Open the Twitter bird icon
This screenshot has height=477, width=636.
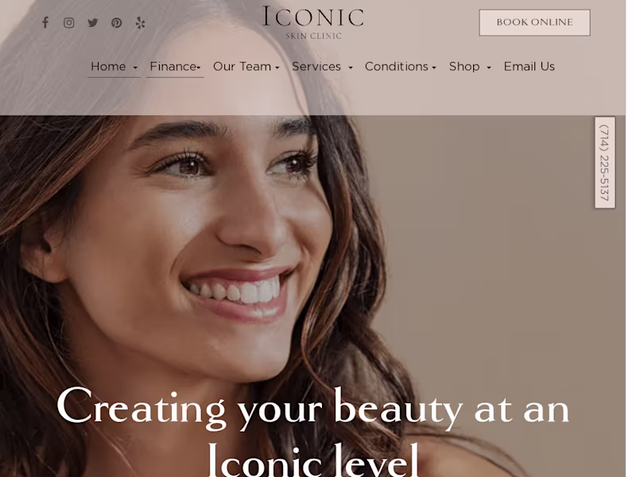[93, 23]
